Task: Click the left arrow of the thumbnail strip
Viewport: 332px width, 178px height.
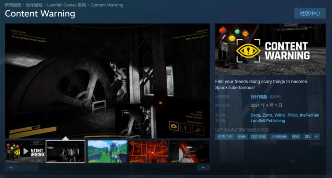Action: pyautogui.click(x=11, y=168)
